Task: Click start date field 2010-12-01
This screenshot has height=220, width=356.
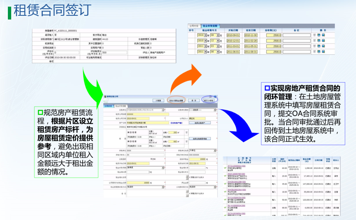Action: click(x=233, y=41)
